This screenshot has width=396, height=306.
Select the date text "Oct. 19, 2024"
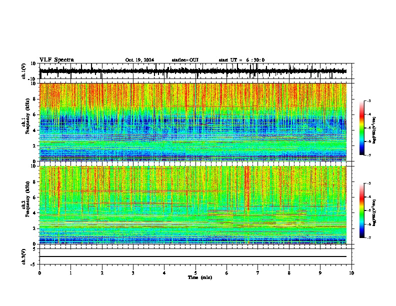click(x=139, y=60)
